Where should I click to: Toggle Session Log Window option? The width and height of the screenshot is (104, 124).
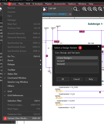tap(22, 82)
